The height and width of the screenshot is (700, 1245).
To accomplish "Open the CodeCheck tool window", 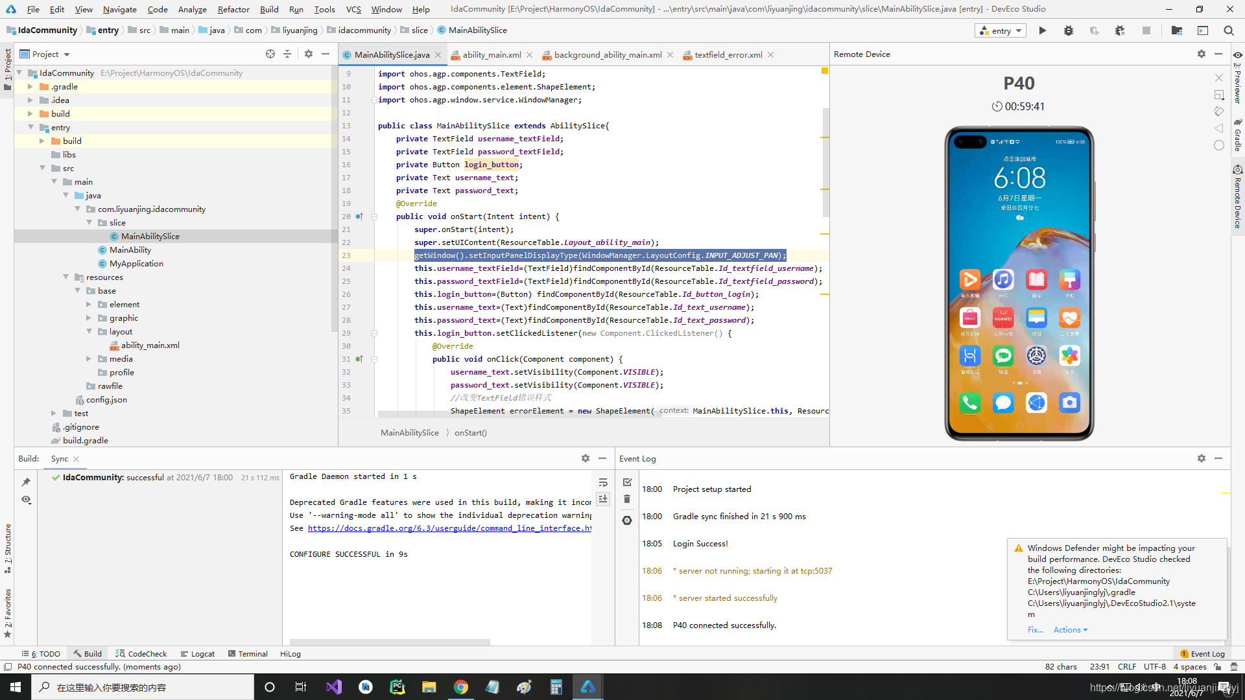I will [x=141, y=654].
